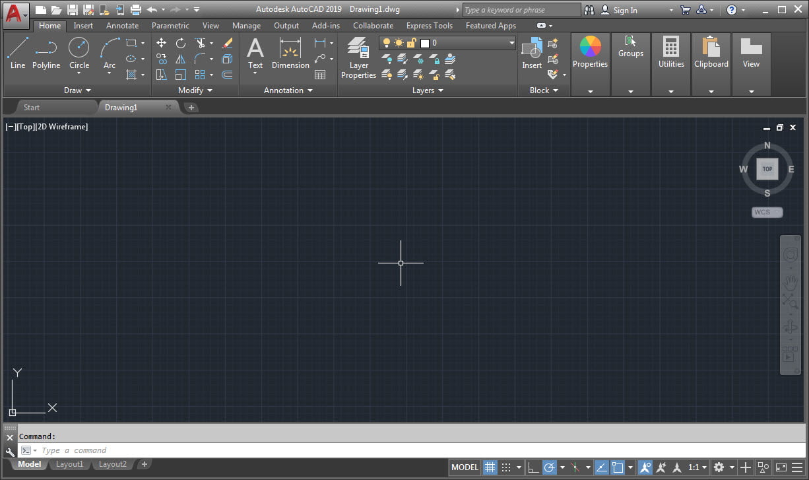Open the layer name dropdown
Viewport: 809px width, 480px height.
click(511, 43)
